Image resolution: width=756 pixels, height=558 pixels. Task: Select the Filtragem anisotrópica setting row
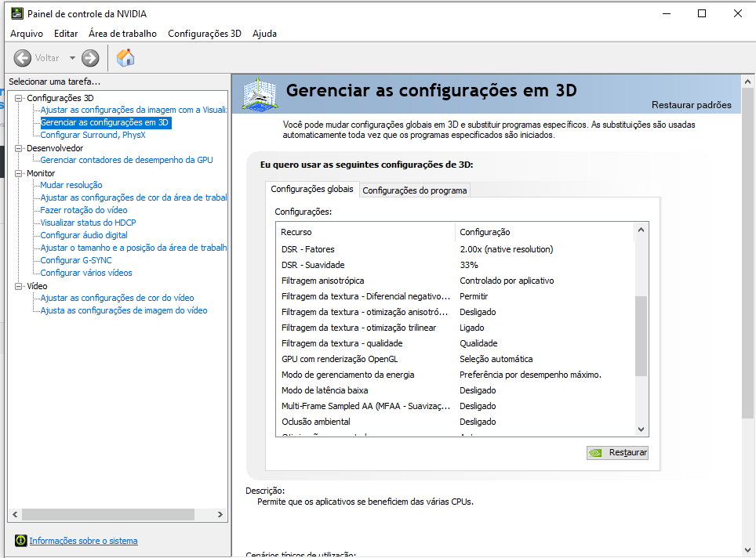coord(456,281)
